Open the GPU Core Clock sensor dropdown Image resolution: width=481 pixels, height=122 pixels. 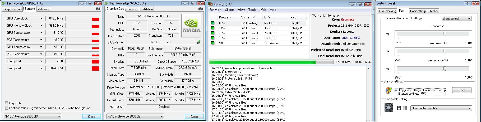[41, 18]
